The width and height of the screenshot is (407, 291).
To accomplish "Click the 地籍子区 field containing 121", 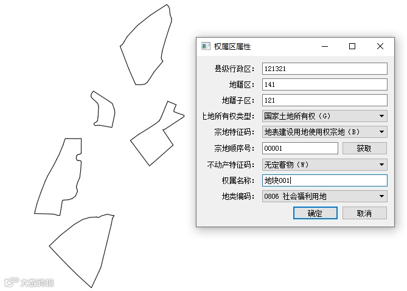I will [325, 100].
